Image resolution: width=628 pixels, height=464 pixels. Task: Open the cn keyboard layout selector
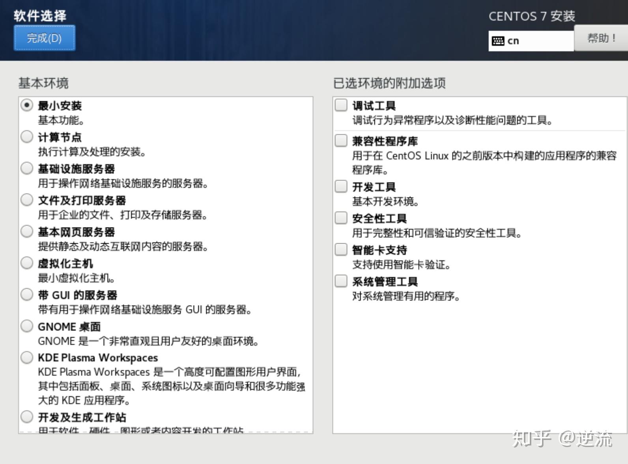(531, 41)
